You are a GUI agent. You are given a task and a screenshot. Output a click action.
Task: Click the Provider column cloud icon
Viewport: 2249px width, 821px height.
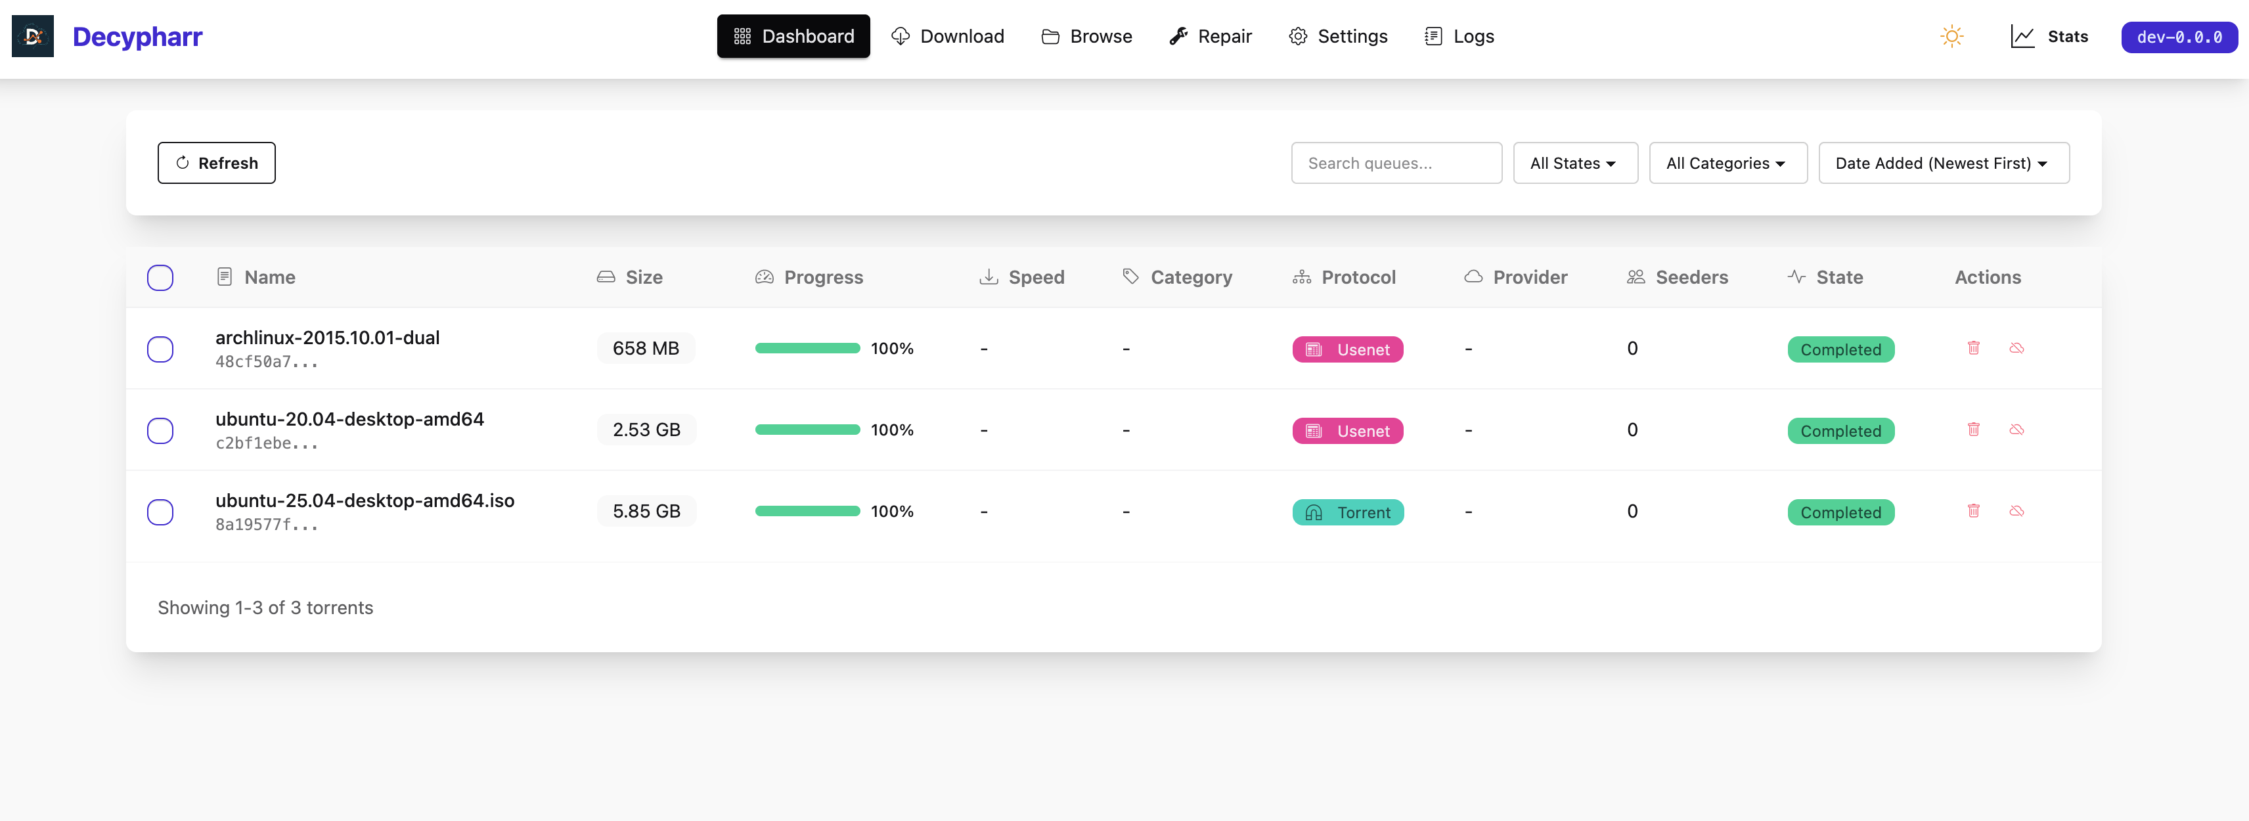pos(1473,277)
